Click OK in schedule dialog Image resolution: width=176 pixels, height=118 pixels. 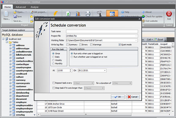[x=118, y=97]
